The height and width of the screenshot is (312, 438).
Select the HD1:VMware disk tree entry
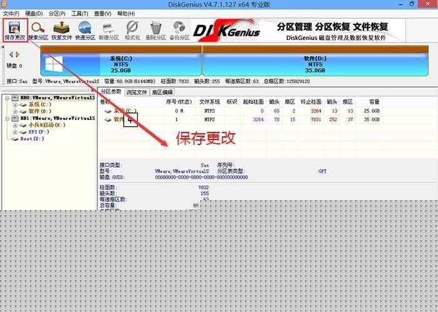(x=58, y=118)
